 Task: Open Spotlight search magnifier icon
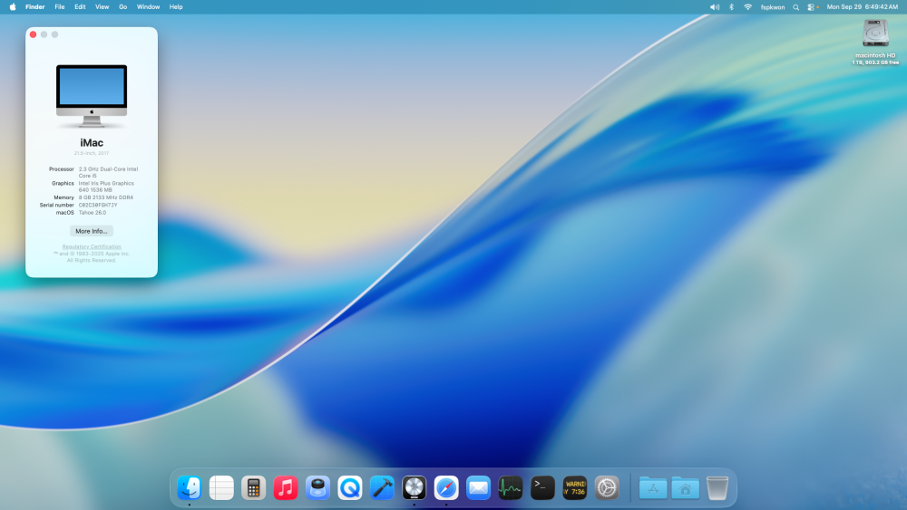[x=796, y=7]
